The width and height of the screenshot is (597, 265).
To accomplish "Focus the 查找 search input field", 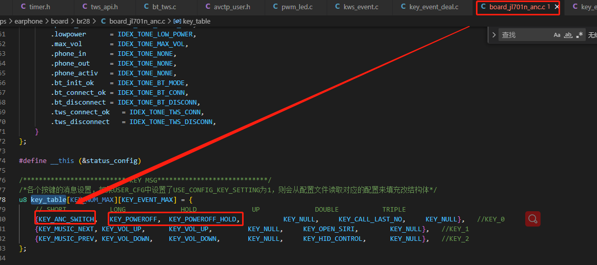I will click(x=525, y=35).
